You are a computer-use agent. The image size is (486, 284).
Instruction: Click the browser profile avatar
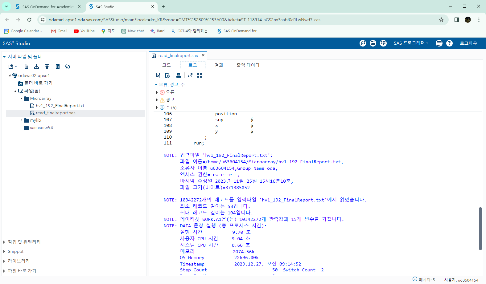pos(468,20)
